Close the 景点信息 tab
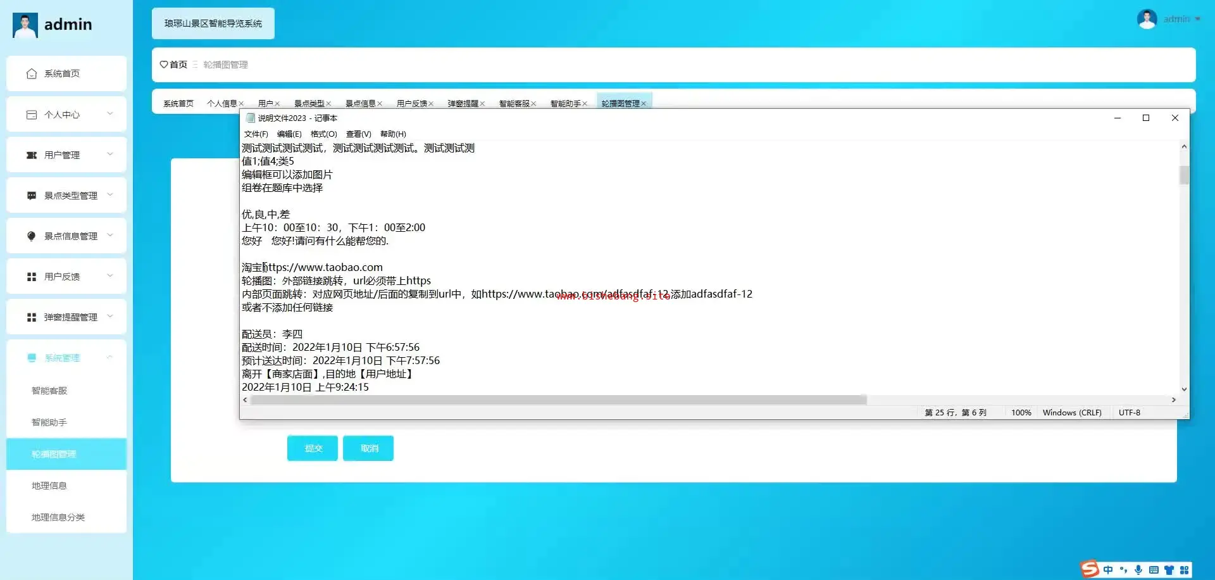The image size is (1215, 580). click(380, 104)
